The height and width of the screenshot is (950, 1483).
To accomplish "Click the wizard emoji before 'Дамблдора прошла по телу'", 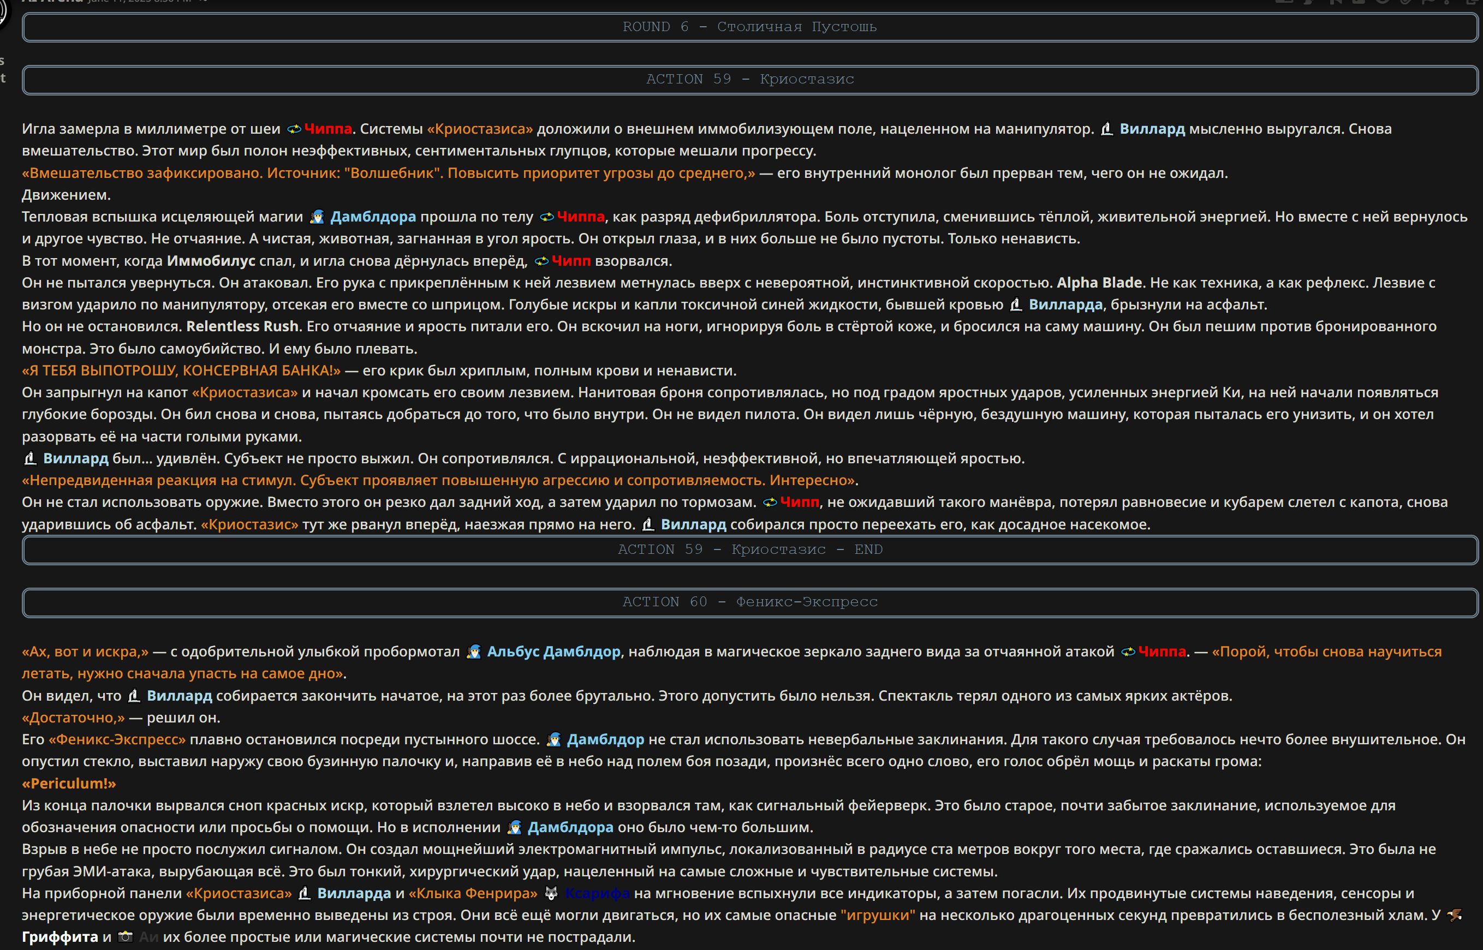I will 317,217.
